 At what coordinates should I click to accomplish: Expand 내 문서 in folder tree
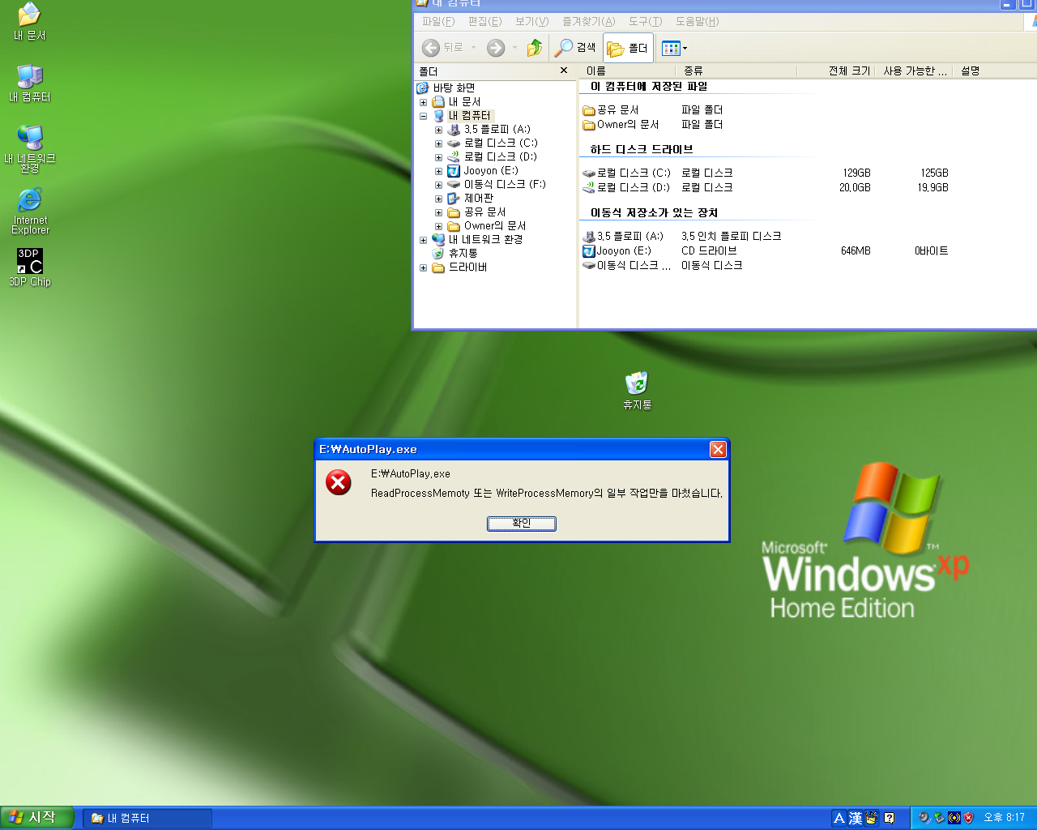point(423,102)
